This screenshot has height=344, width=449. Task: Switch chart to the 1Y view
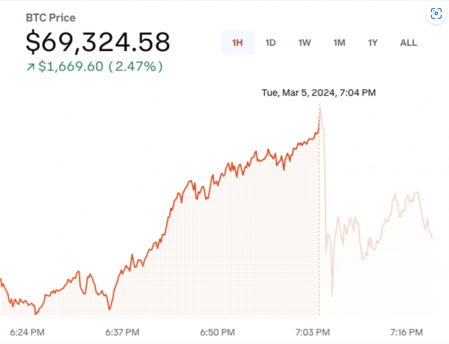(x=373, y=43)
